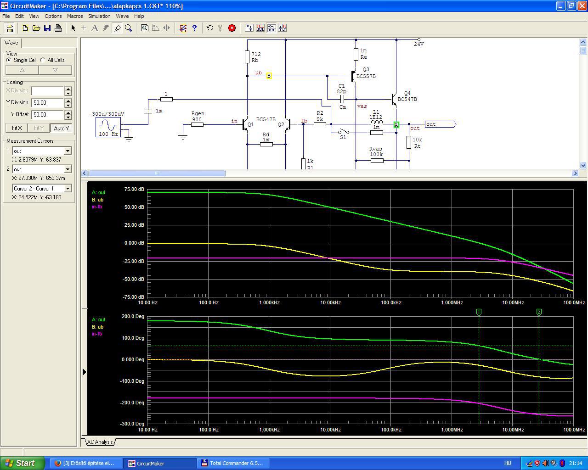Select the Single Cell radio button

pyautogui.click(x=9, y=60)
